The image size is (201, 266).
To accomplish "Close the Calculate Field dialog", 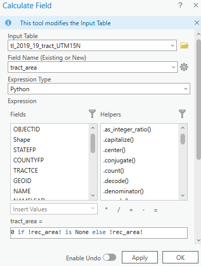I will click(x=196, y=5).
